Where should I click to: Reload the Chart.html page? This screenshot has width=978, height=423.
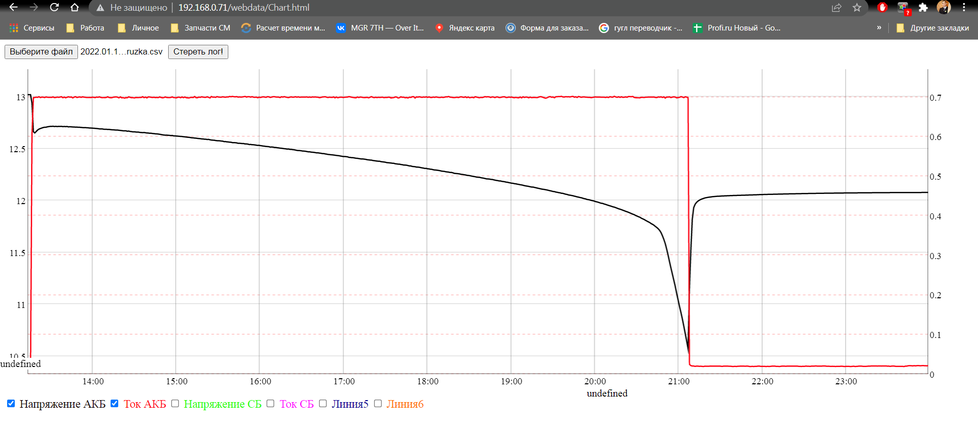tap(54, 7)
